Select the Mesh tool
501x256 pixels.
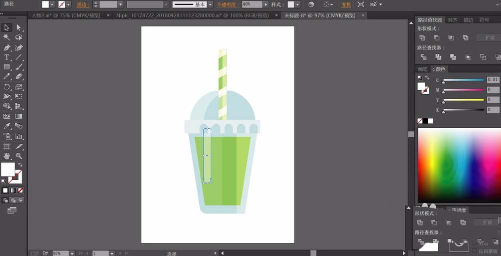[7, 116]
